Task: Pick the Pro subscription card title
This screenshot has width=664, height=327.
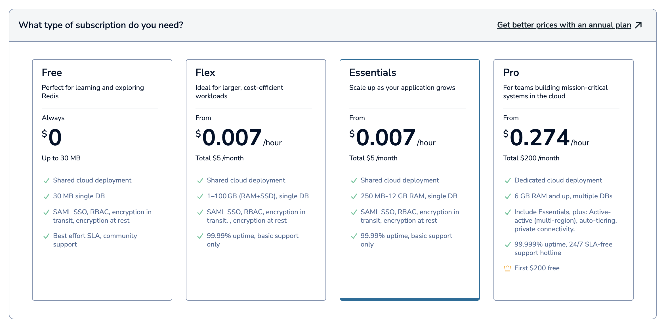Action: 511,73
